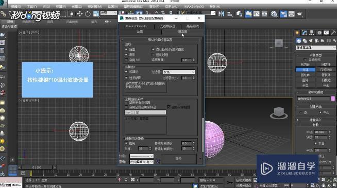Click the Mirror tool icon
The width and height of the screenshot is (337, 188).
(221, 14)
